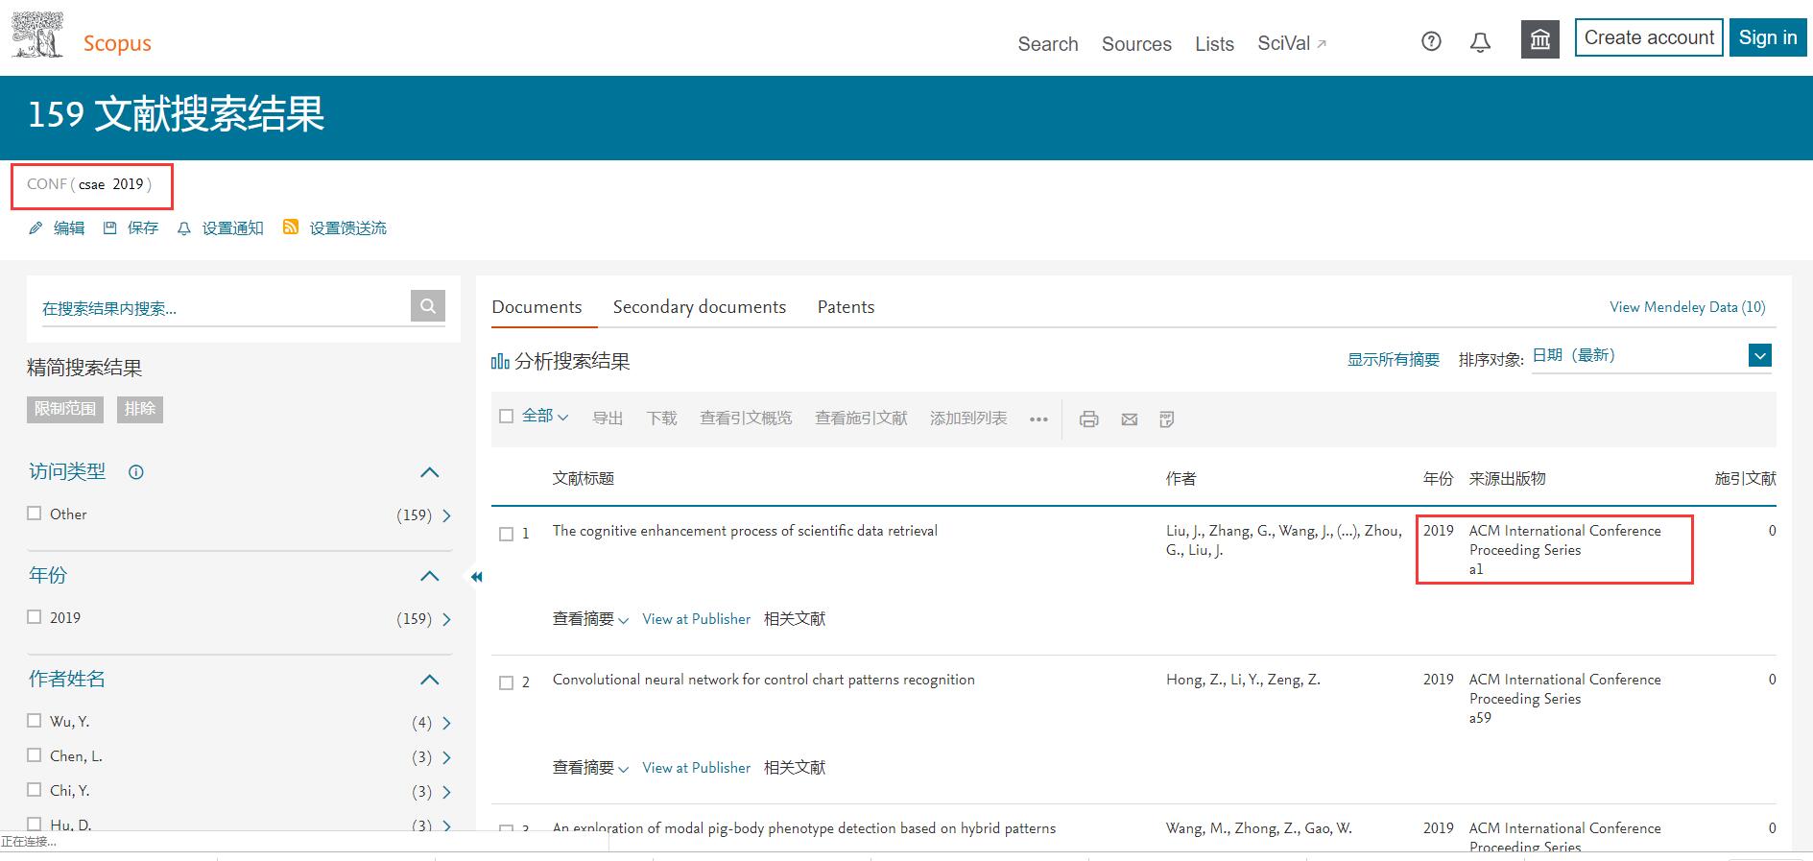Image resolution: width=1813 pixels, height=861 pixels.
Task: Select checkbox for document result 1
Action: point(507,535)
